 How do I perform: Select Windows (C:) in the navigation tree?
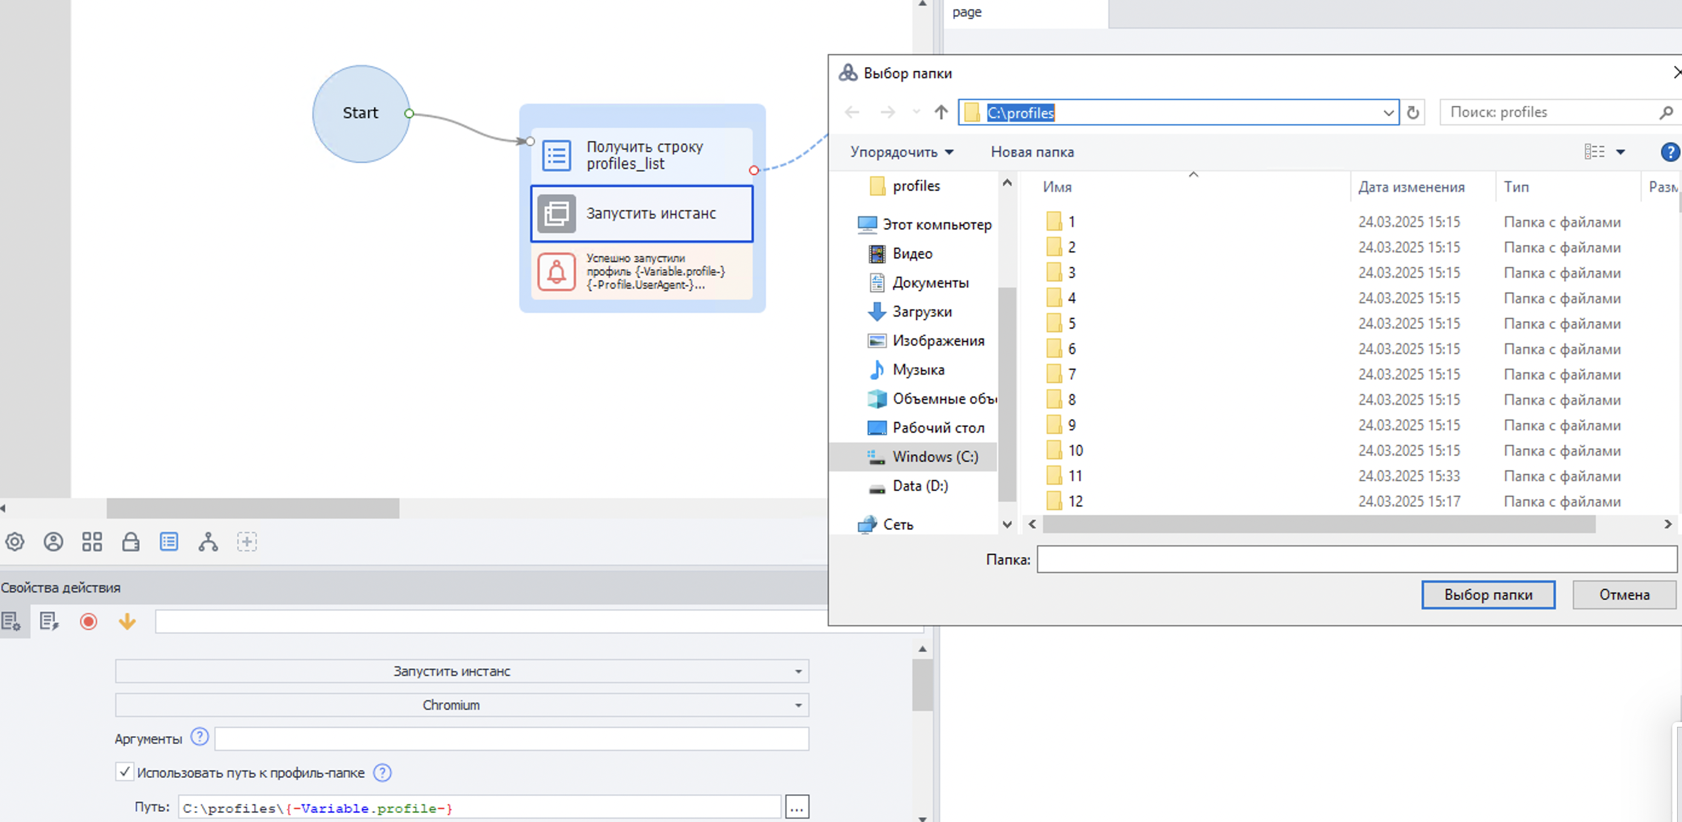(x=934, y=457)
